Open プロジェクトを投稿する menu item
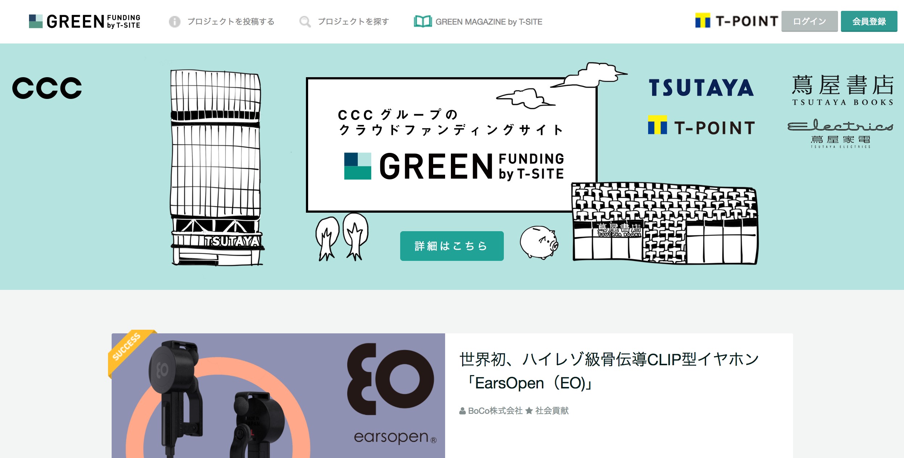This screenshot has width=904, height=458. coord(231,22)
